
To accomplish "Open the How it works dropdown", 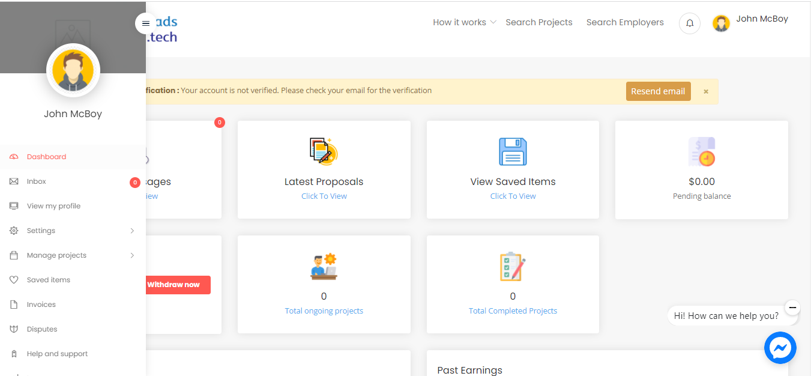I will 465,22.
